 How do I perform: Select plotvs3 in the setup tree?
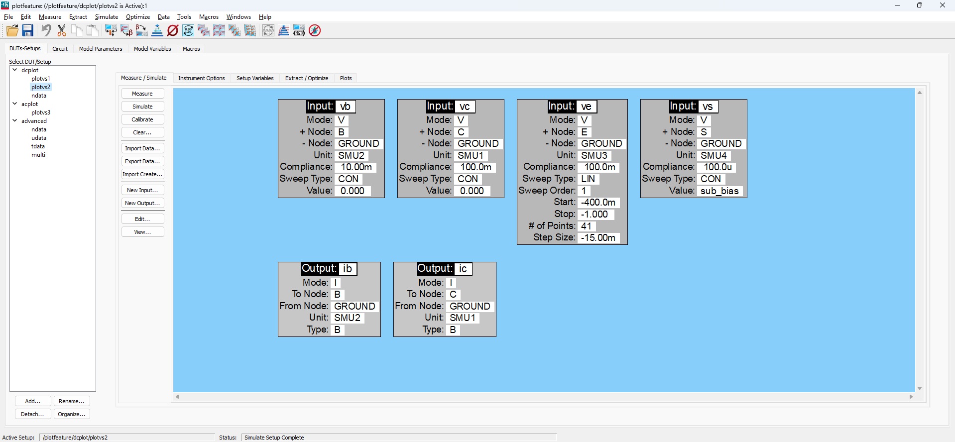[x=41, y=112]
